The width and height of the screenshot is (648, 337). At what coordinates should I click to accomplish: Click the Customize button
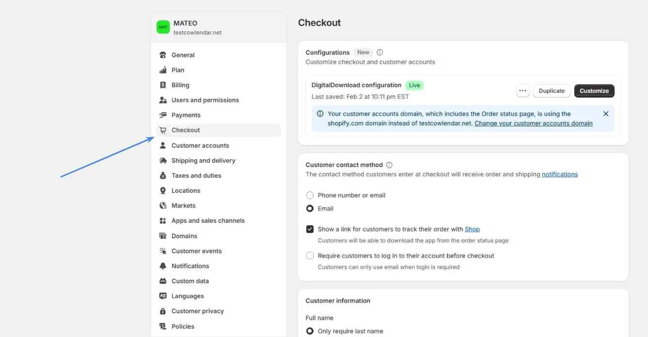pyautogui.click(x=594, y=91)
